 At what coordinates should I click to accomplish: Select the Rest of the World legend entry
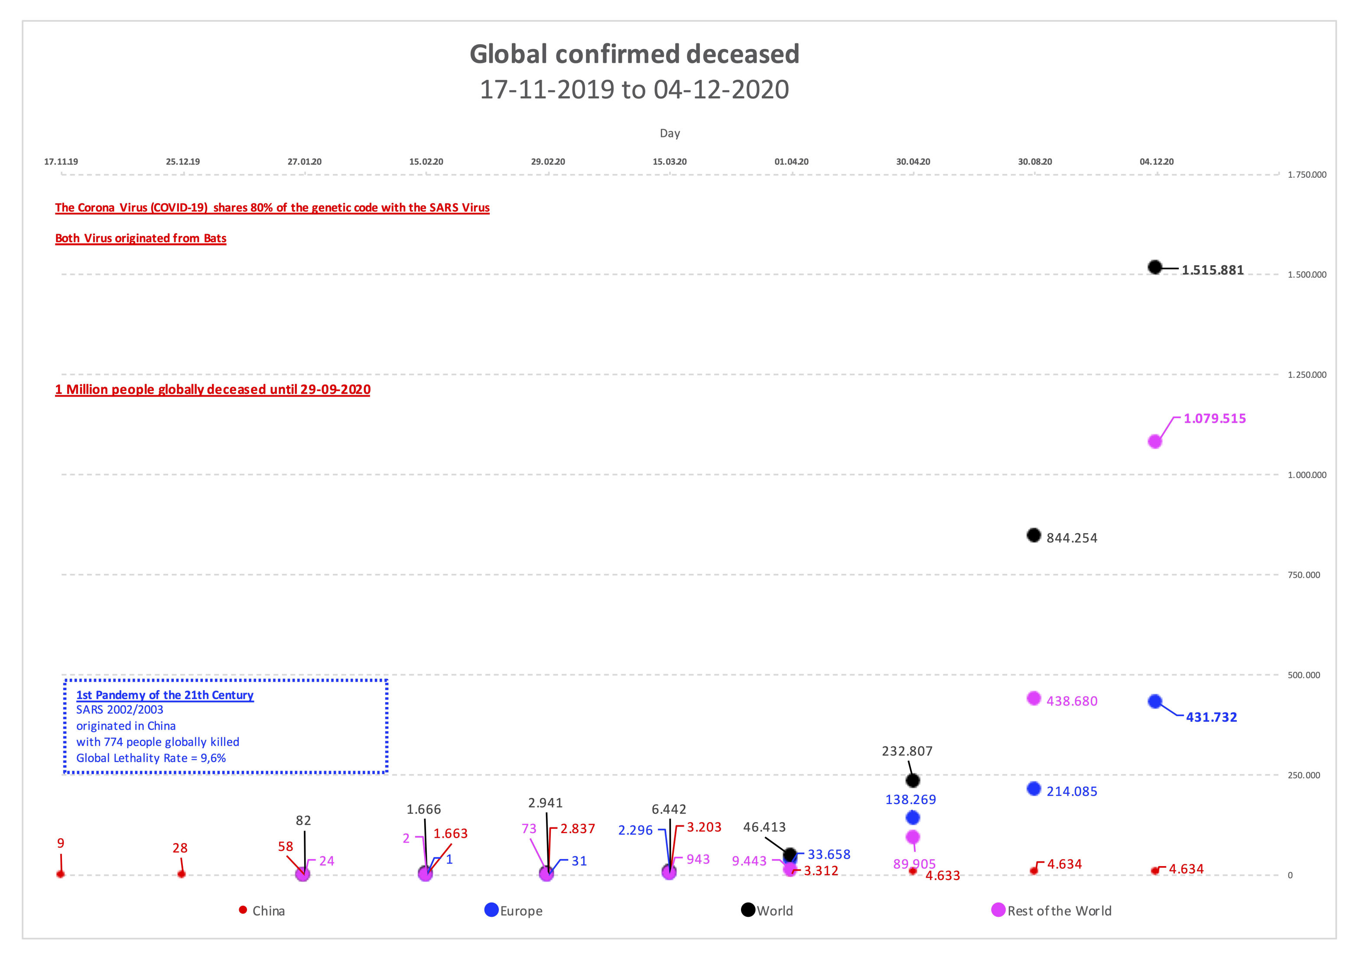[x=1052, y=910]
